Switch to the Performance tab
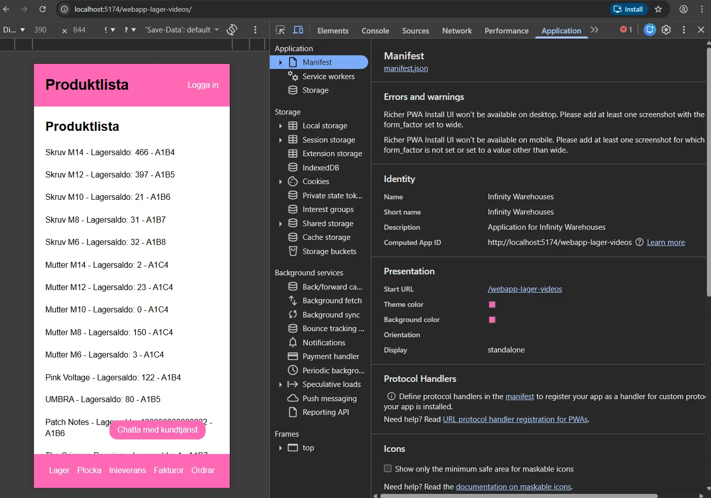Screen dimensions: 711x498 tap(506, 30)
